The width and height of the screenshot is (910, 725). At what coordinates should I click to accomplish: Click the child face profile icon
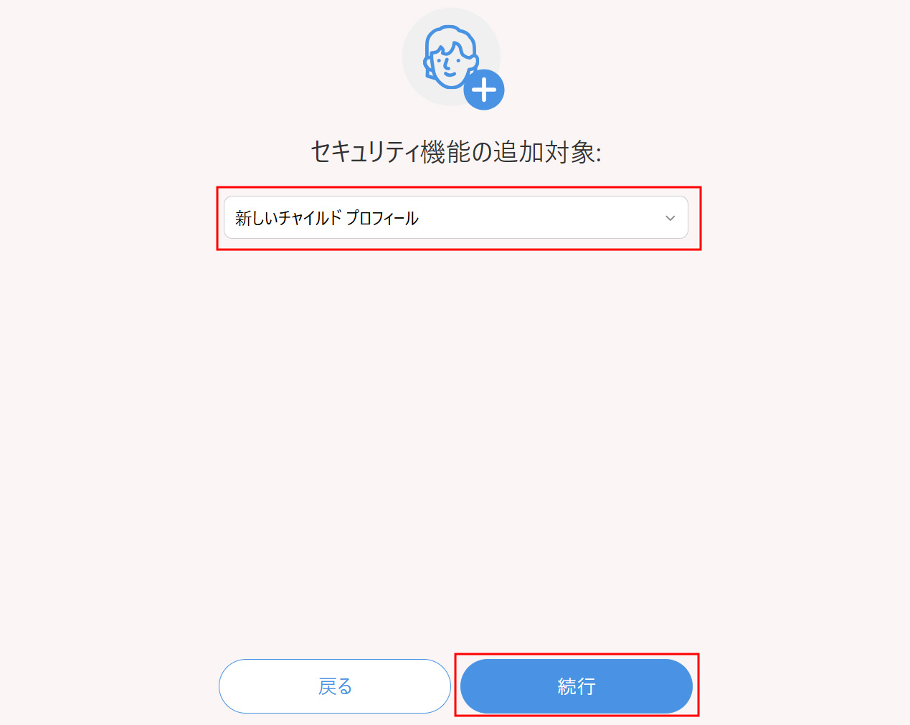coord(450,57)
